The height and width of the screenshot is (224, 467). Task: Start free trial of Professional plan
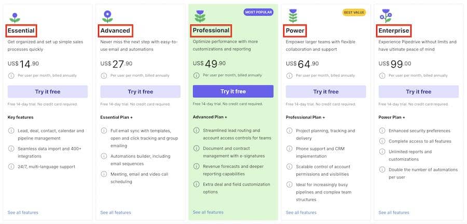tap(233, 91)
